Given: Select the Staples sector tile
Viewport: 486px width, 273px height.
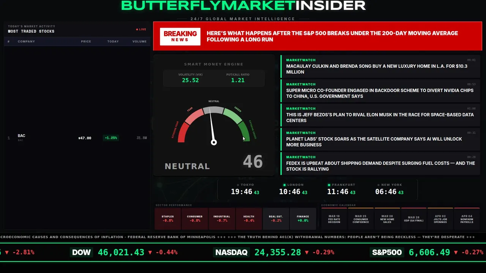Looking at the screenshot, I should [x=168, y=219].
